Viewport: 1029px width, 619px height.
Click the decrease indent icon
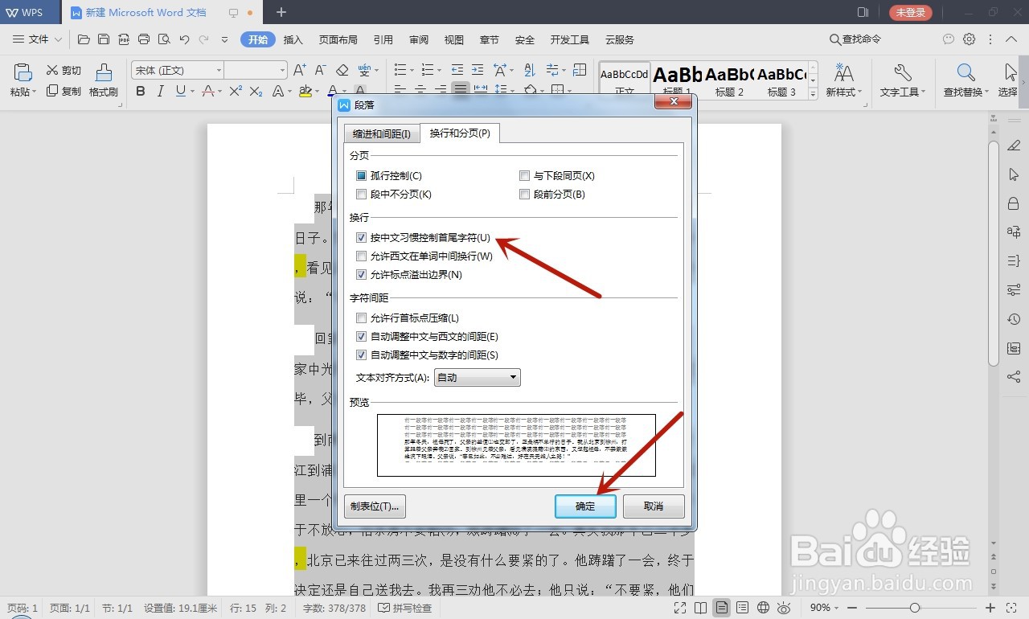point(457,70)
